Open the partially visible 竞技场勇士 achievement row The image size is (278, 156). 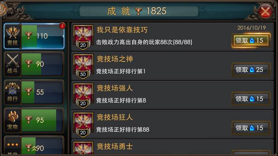[x=172, y=147]
